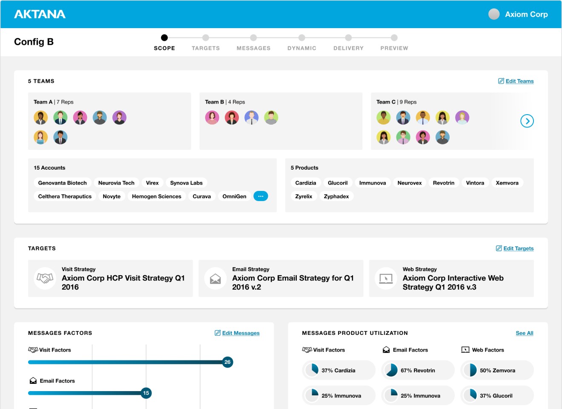Select the Virex account chip

(x=152, y=183)
